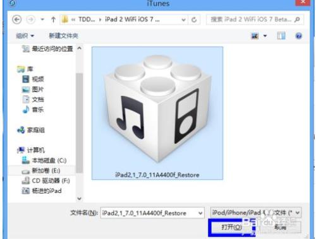The image size is (316, 239).
Task: Navigate up one folder level
Action: 53,20
